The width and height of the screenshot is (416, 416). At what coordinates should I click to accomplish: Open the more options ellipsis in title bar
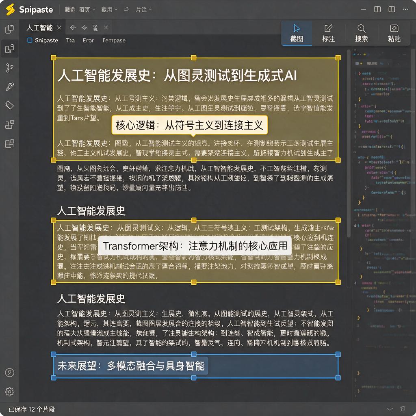click(405, 9)
